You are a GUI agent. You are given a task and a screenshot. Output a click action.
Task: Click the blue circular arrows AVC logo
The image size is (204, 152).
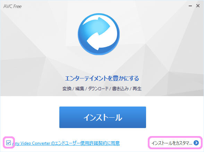point(99,34)
